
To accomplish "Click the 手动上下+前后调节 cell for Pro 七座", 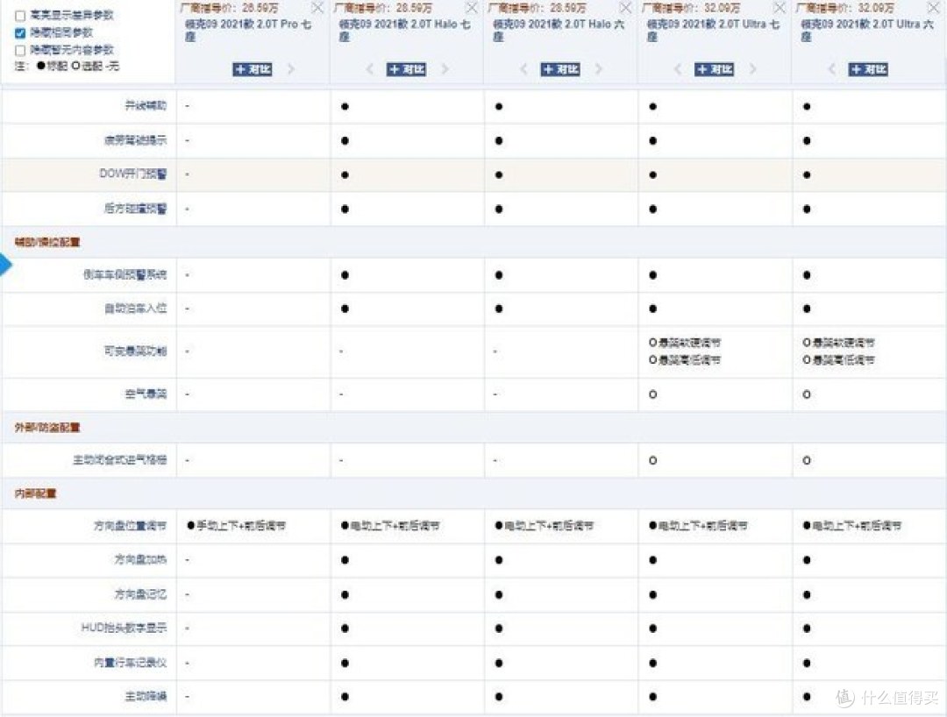I will [236, 526].
